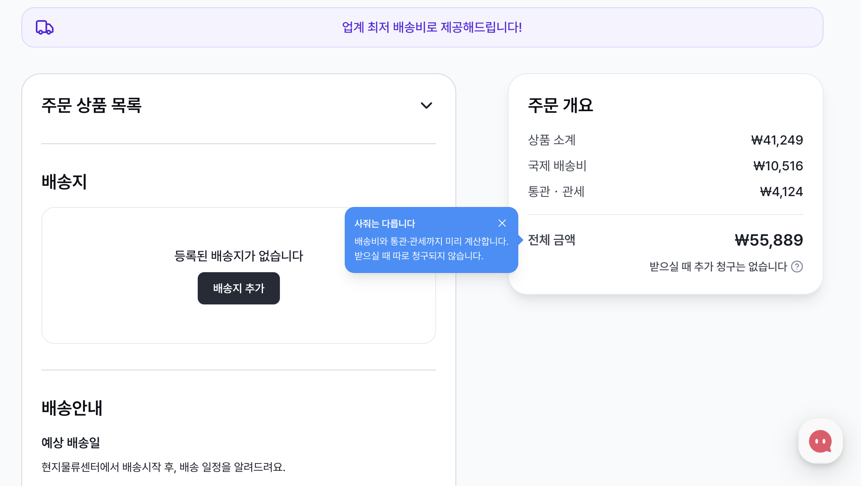
Task: Open the help question mark icon
Action: click(797, 267)
